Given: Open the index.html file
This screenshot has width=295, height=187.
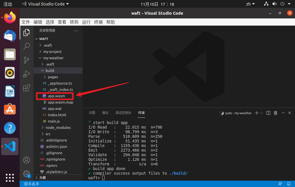Looking at the screenshot, I should tap(58, 115).
